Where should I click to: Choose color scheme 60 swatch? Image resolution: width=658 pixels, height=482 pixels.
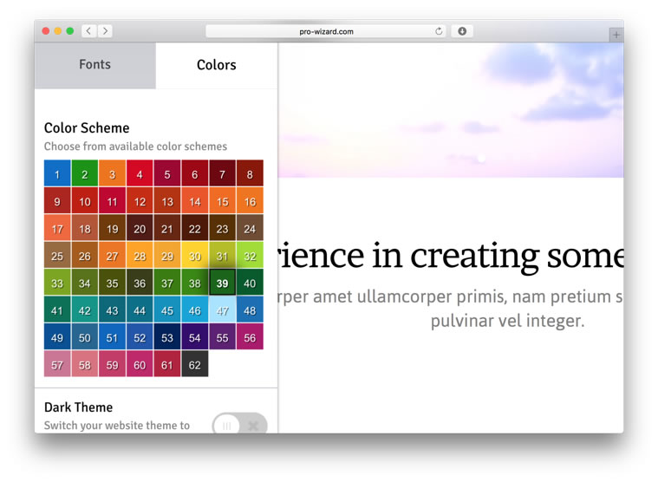coord(140,364)
